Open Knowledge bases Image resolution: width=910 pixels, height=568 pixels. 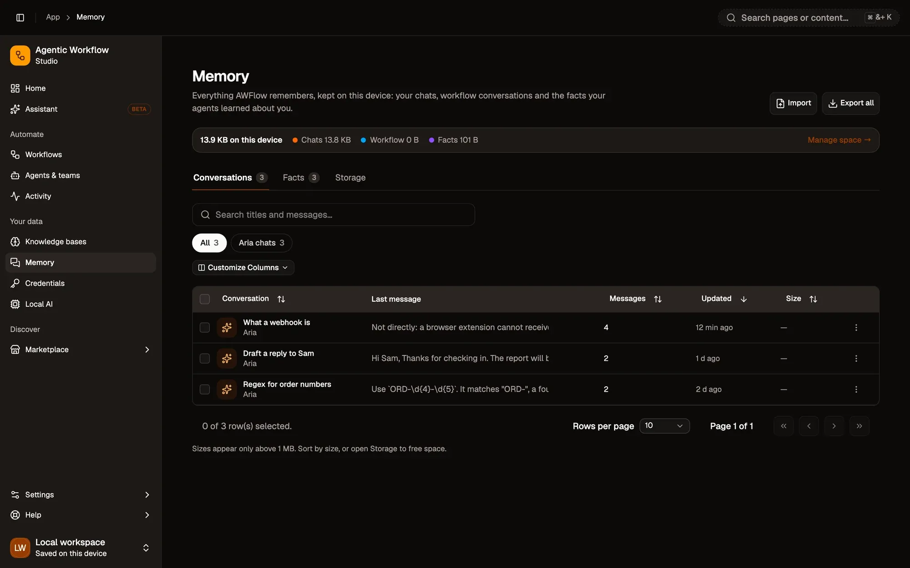tap(81, 242)
